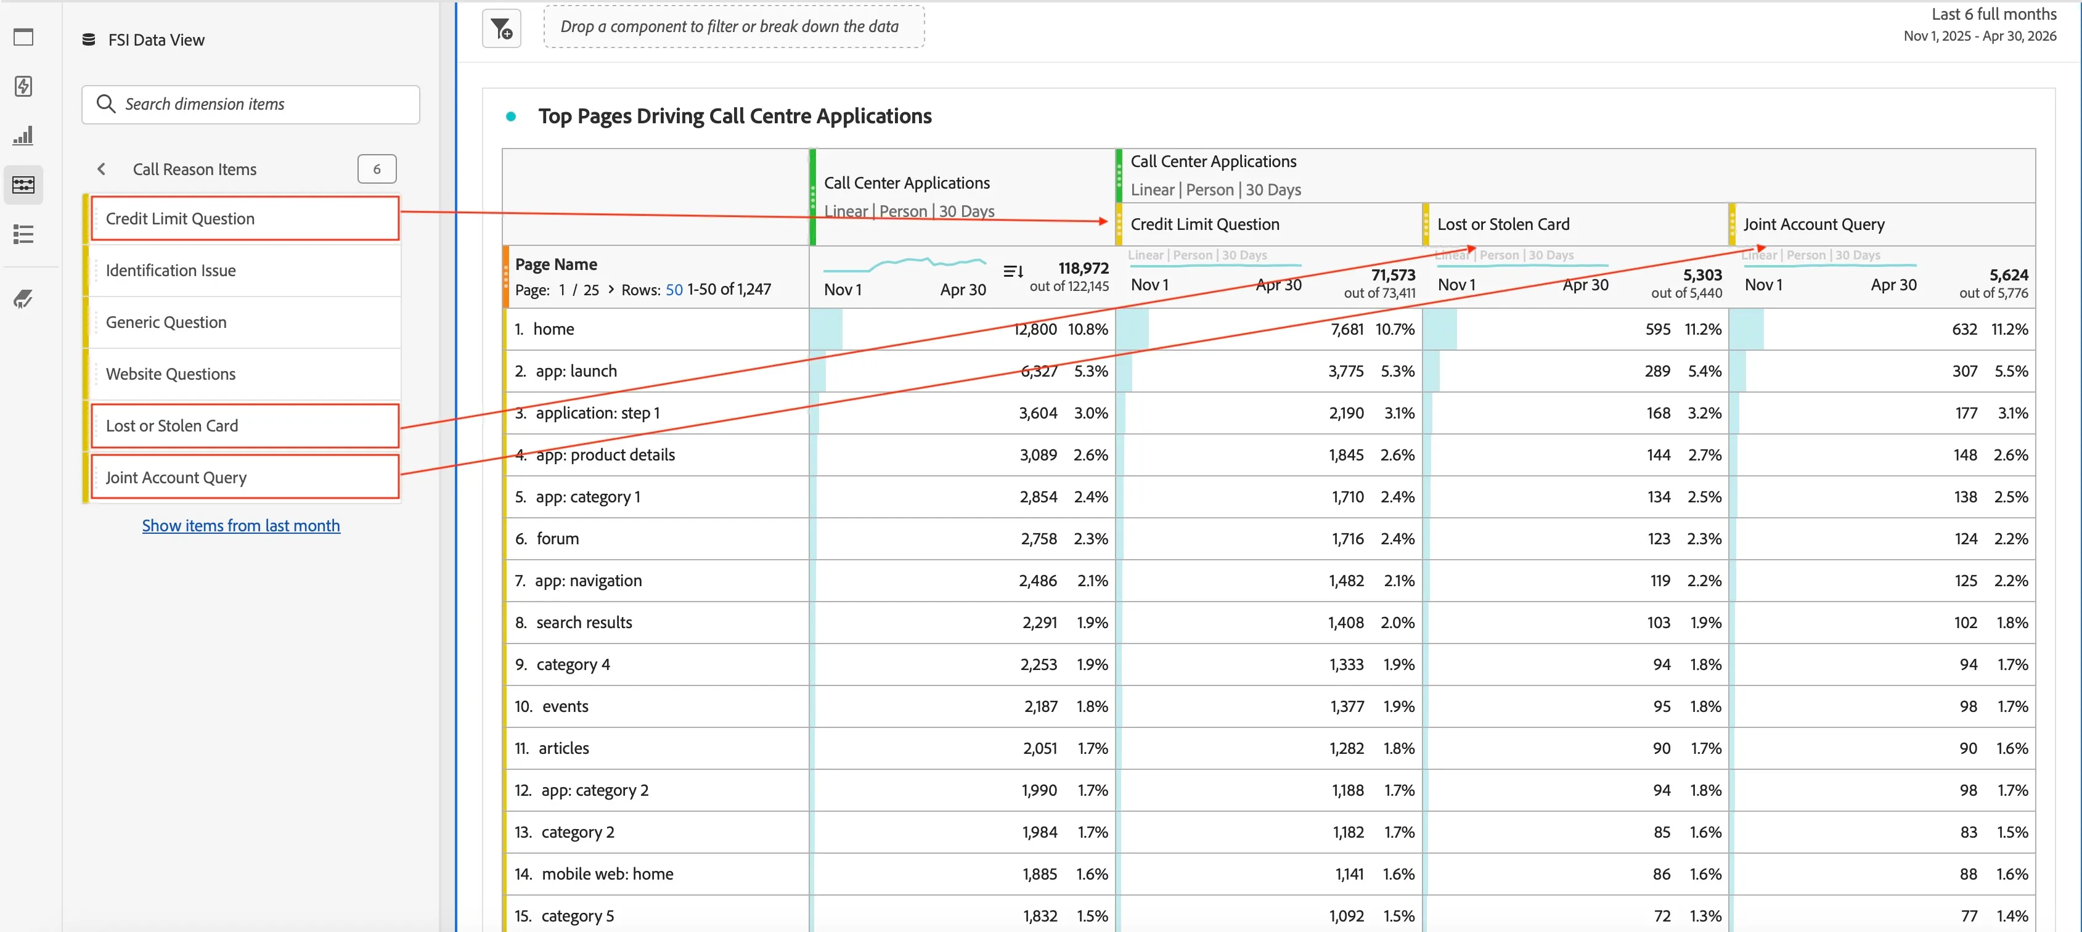Go back using the chevron beside Call Reason Items
Image resolution: width=2082 pixels, height=932 pixels.
(x=101, y=169)
